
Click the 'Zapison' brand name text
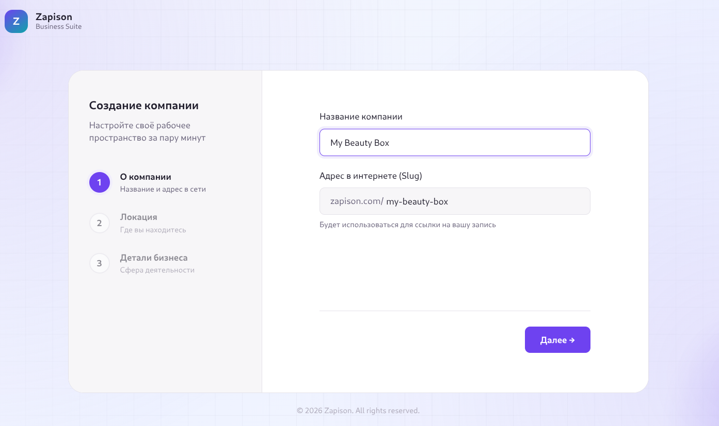tap(54, 17)
